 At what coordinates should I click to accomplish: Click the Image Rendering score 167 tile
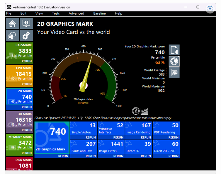pos(139,129)
